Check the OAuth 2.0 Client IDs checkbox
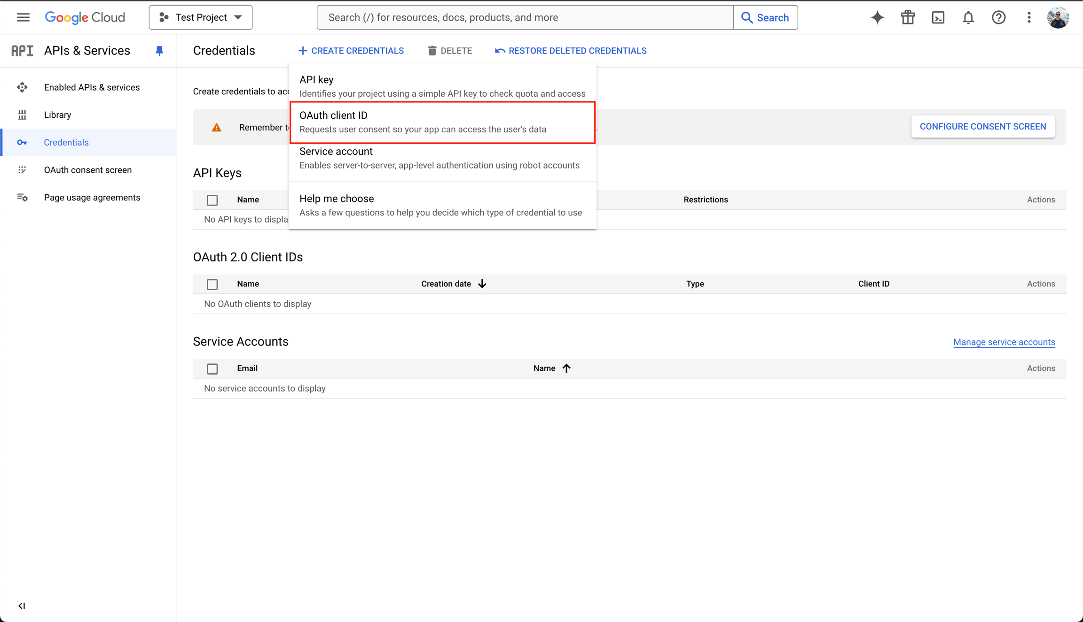The image size is (1083, 622). tap(212, 284)
